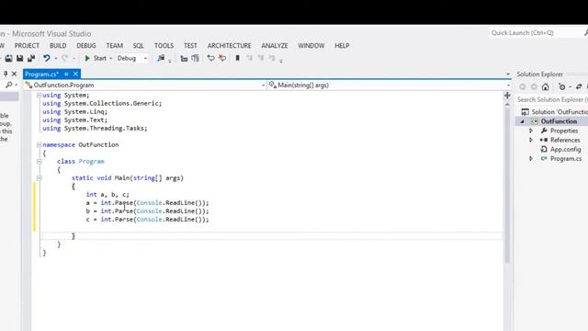Open the TEST menu
The width and height of the screenshot is (588, 331).
tap(190, 46)
